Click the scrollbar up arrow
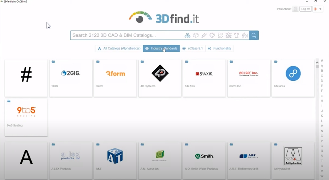Image resolution: width=329 pixels, height=180 pixels. tap(317, 62)
